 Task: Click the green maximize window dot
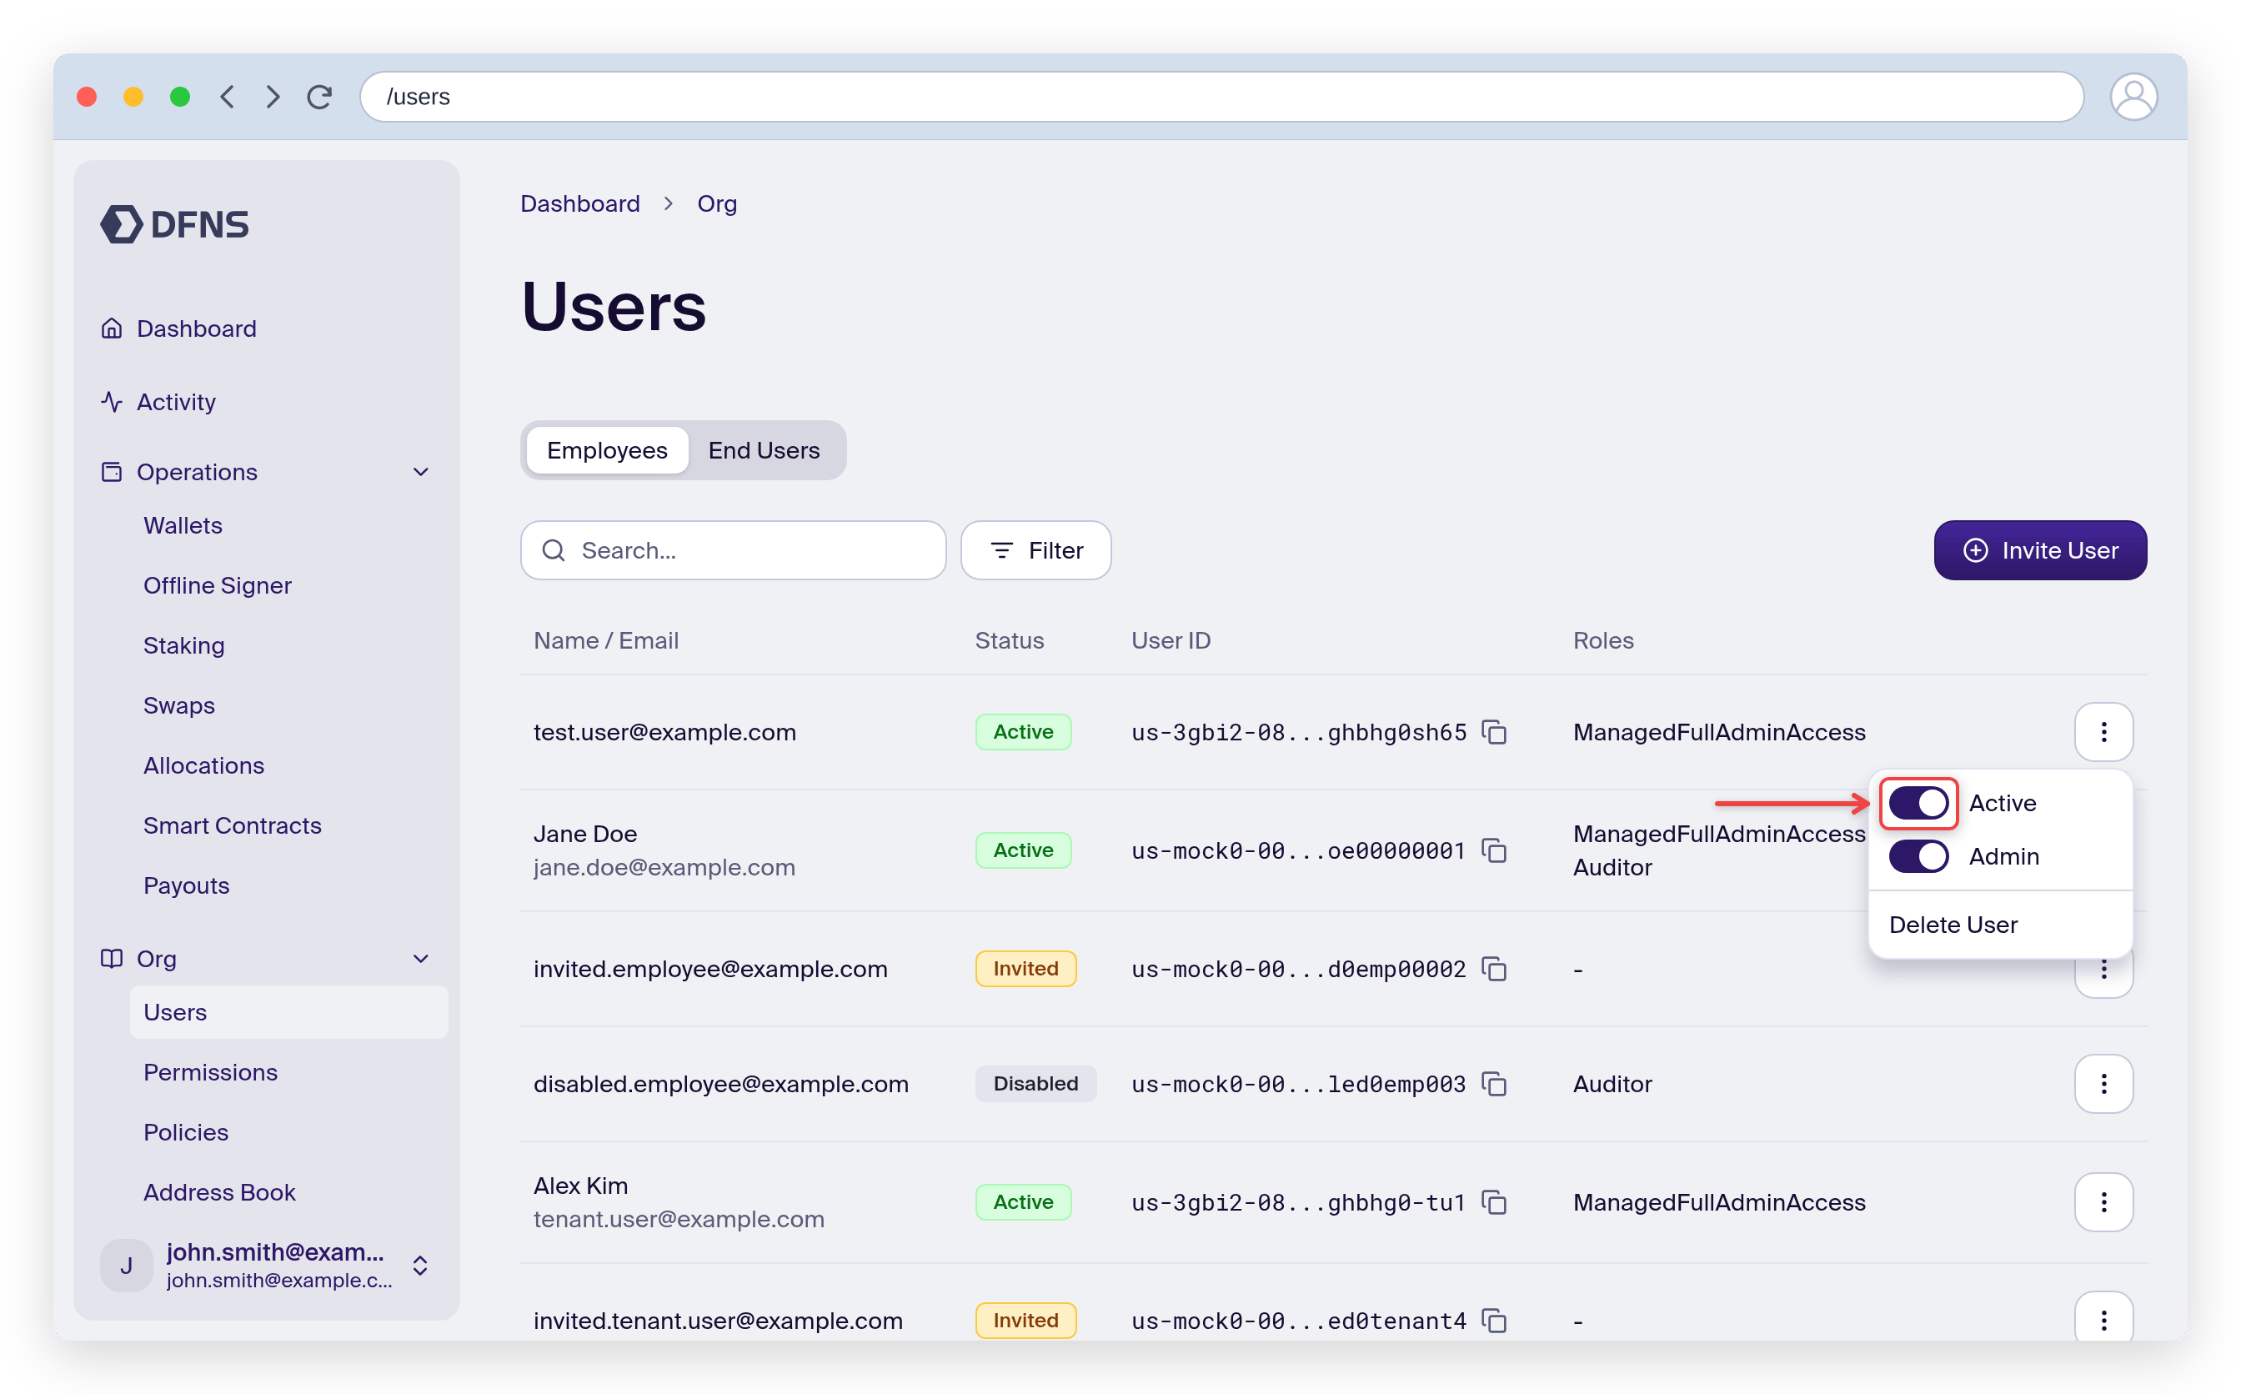tap(180, 97)
